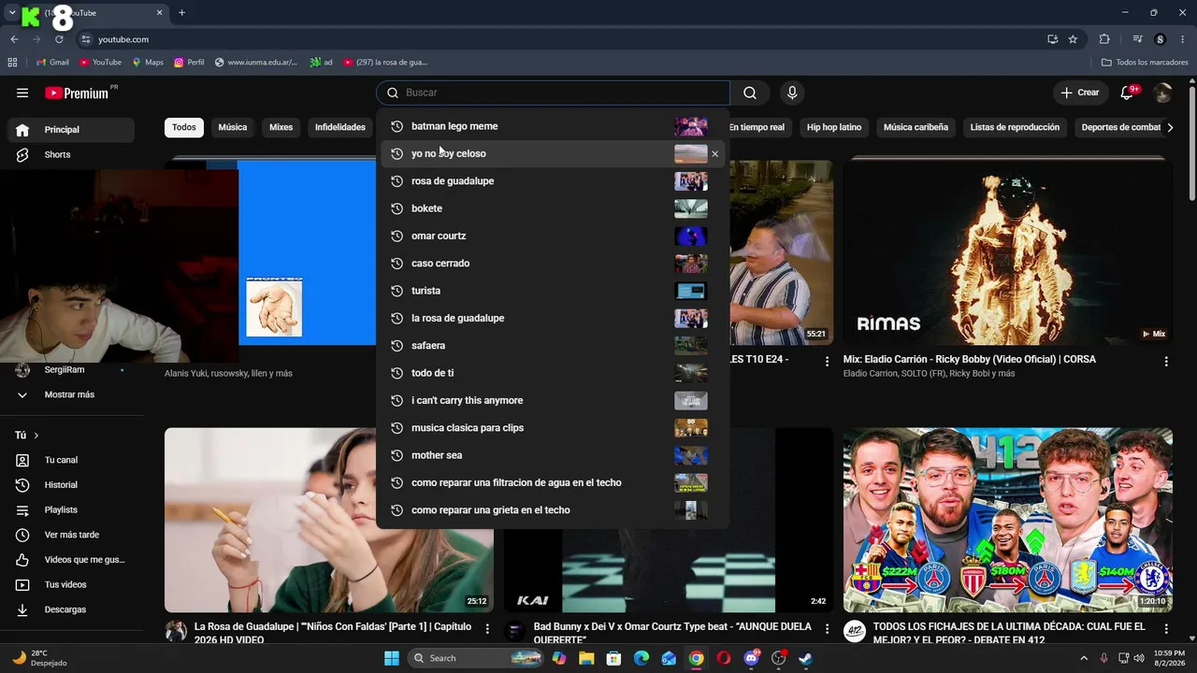Open YouTube notifications bell
Viewport: 1197px width, 673px height.
tap(1129, 93)
